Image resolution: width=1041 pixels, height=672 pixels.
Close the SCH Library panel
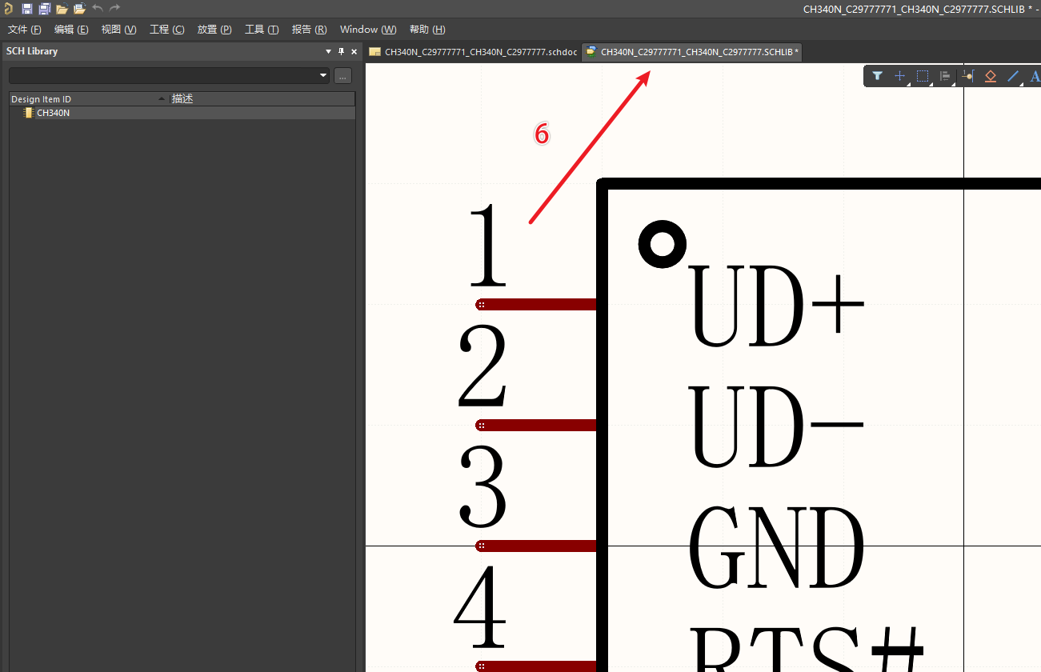point(354,51)
